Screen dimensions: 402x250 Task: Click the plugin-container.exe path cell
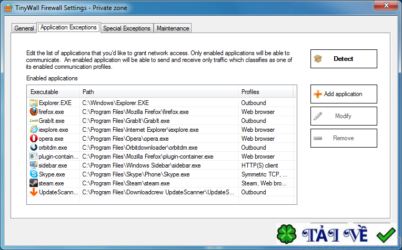148,157
